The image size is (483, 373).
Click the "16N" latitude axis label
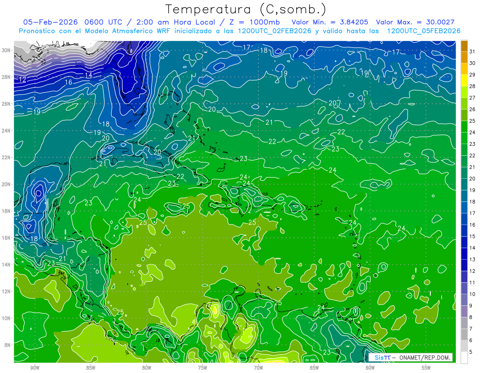point(6,238)
